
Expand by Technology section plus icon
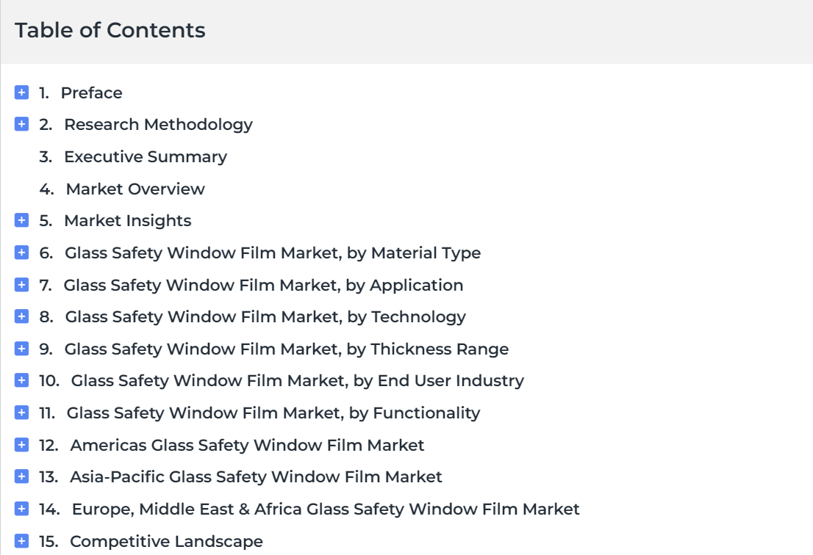pyautogui.click(x=21, y=316)
